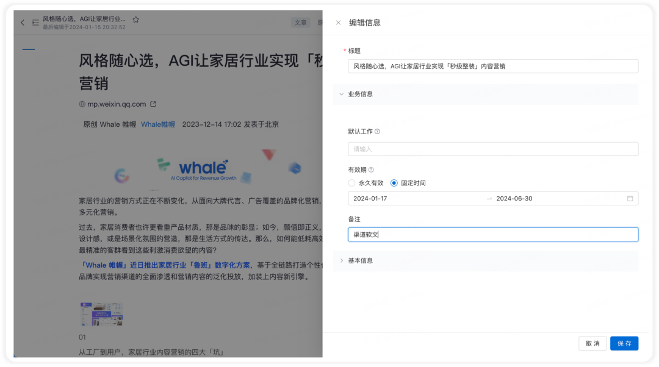
Task: Select the 固定时间 radio option
Action: pos(394,183)
